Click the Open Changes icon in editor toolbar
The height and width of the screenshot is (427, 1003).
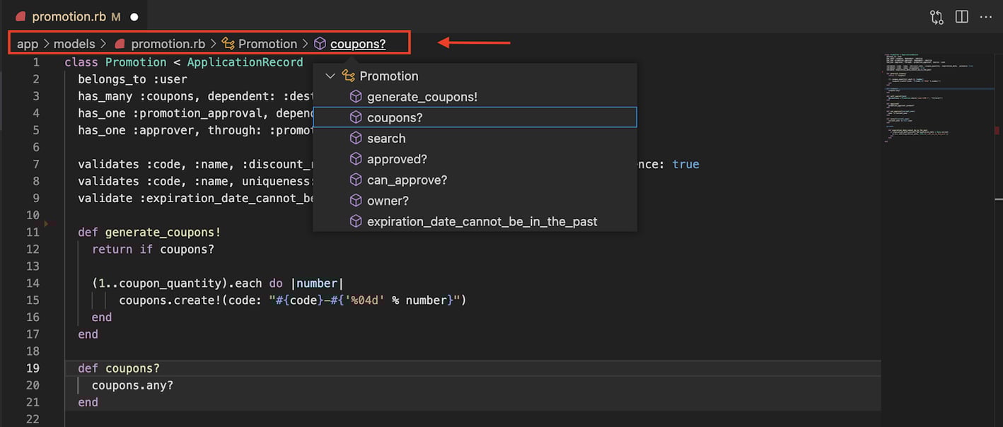coord(937,17)
